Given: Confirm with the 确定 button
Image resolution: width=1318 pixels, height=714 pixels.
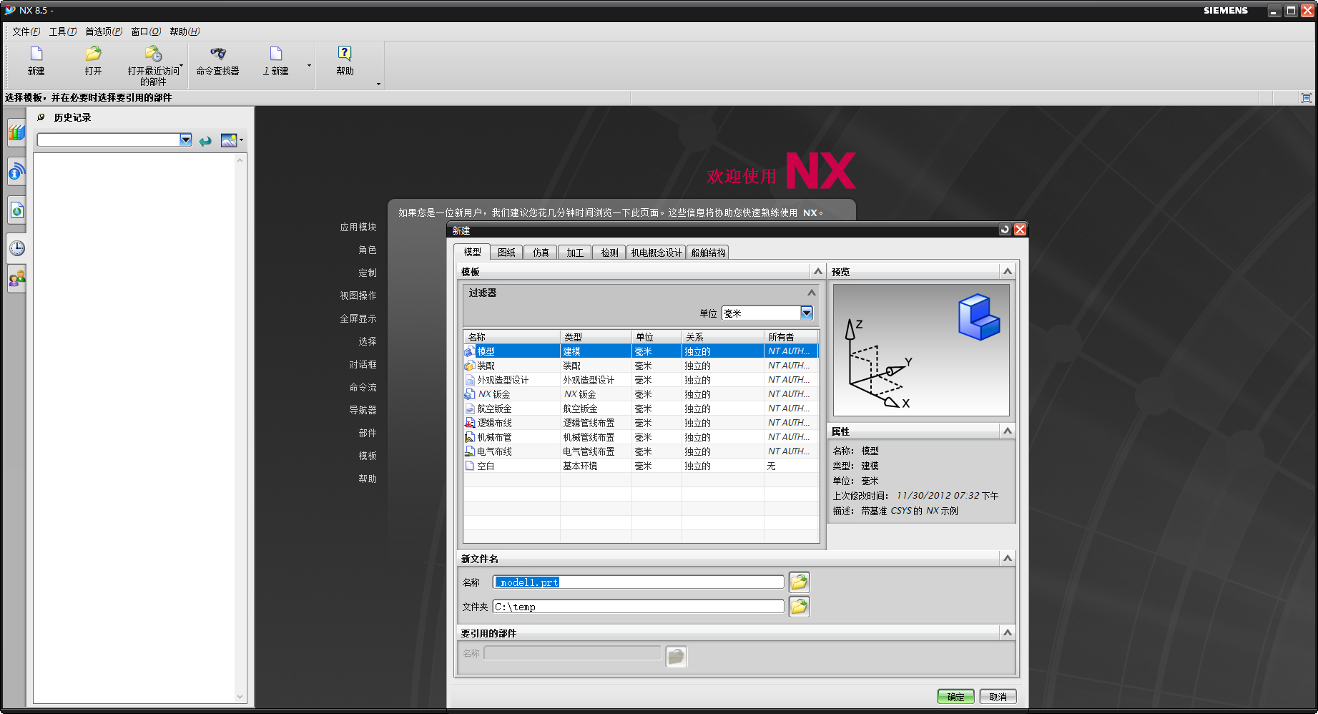Looking at the screenshot, I should [955, 697].
